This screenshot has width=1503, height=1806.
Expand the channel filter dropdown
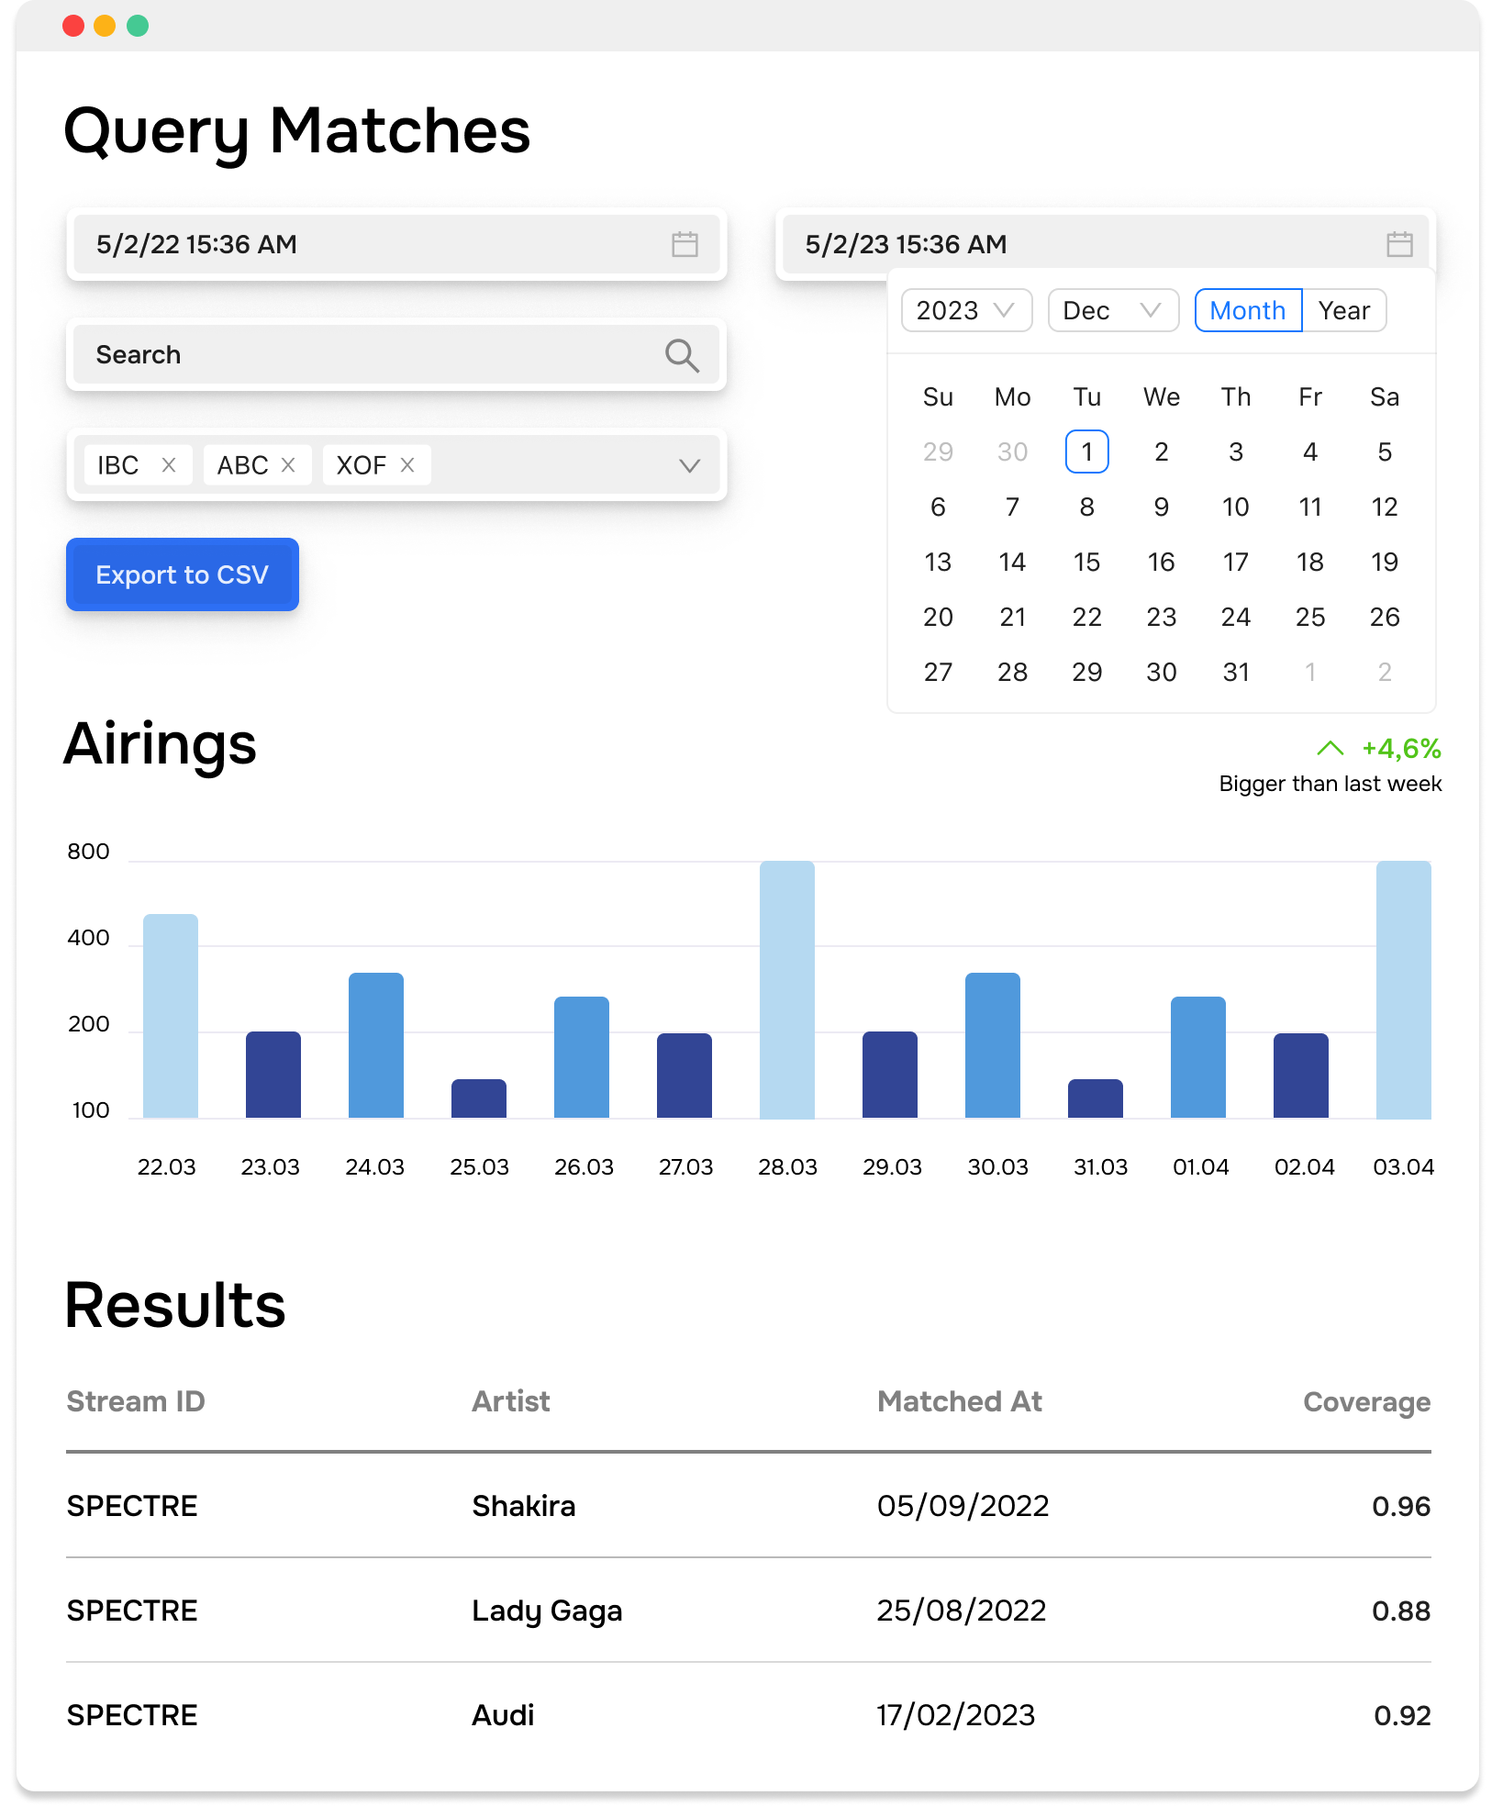[x=689, y=464]
